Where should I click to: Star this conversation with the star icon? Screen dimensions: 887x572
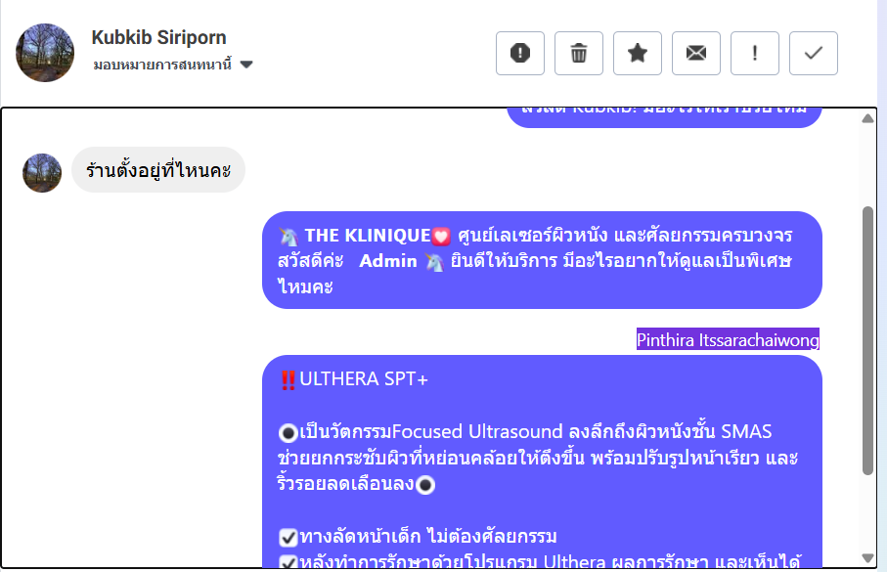tap(638, 54)
